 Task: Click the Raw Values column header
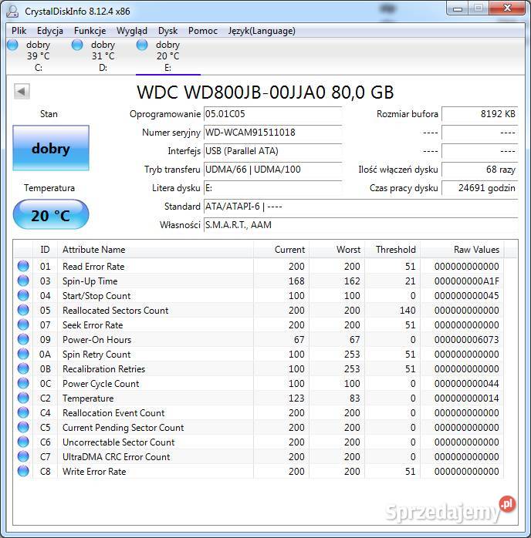point(462,250)
